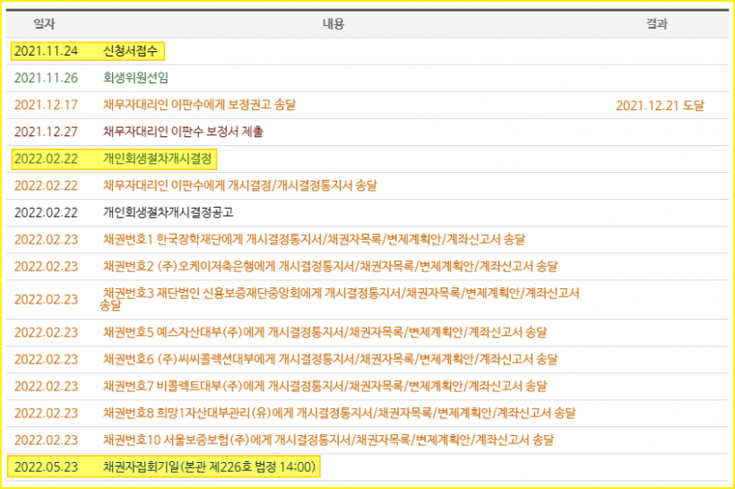Screen dimensions: 735x489
Task: Click the date 2021.12.27
Action: (46, 132)
